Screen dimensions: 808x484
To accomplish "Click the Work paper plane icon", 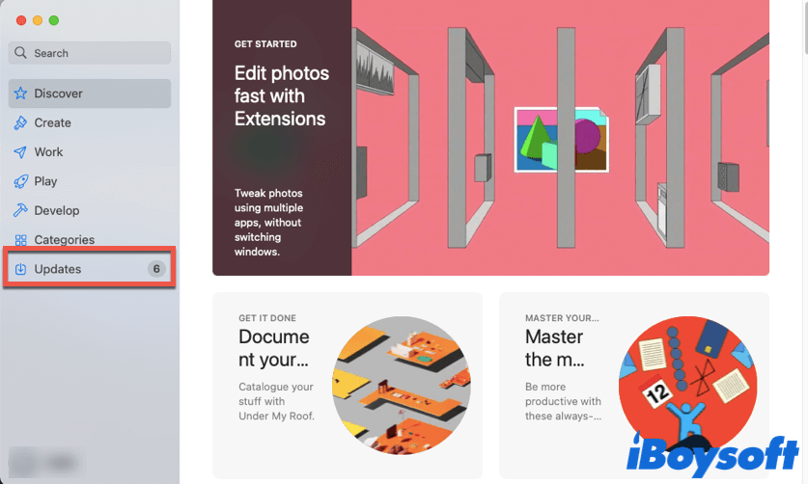I will pyautogui.click(x=20, y=152).
